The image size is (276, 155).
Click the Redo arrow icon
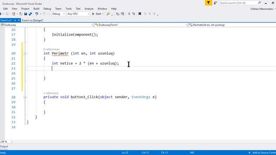44,14
